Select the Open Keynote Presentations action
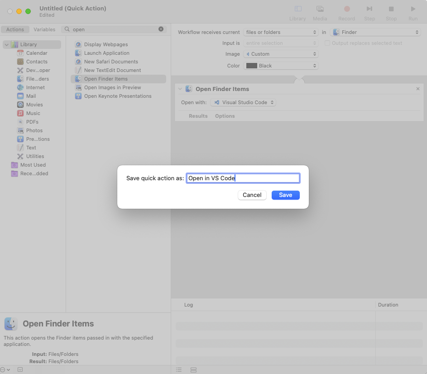The image size is (427, 374). click(x=118, y=96)
